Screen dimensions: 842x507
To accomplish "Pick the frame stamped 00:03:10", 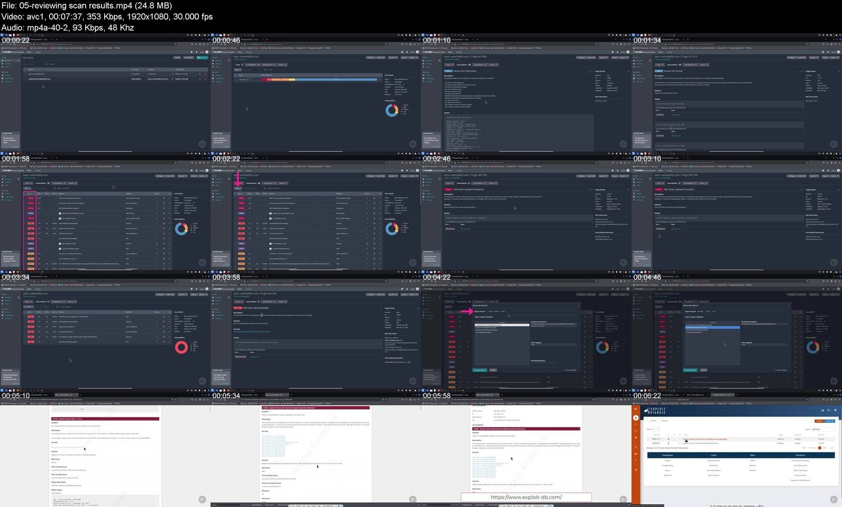I will [x=737, y=212].
